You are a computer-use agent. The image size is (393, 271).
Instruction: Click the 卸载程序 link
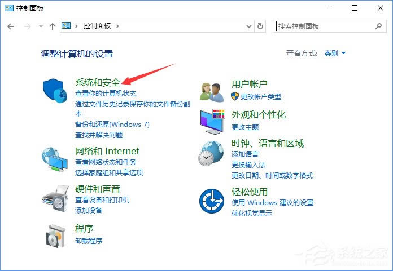coord(89,241)
